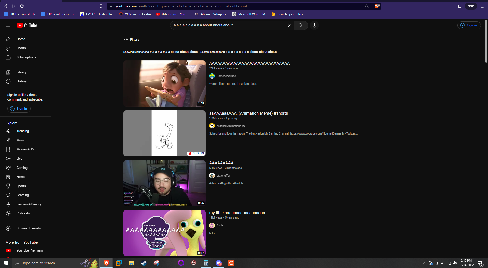Open the Brave browser main menu
Viewport: 488px width, 268px height.
(482, 6)
